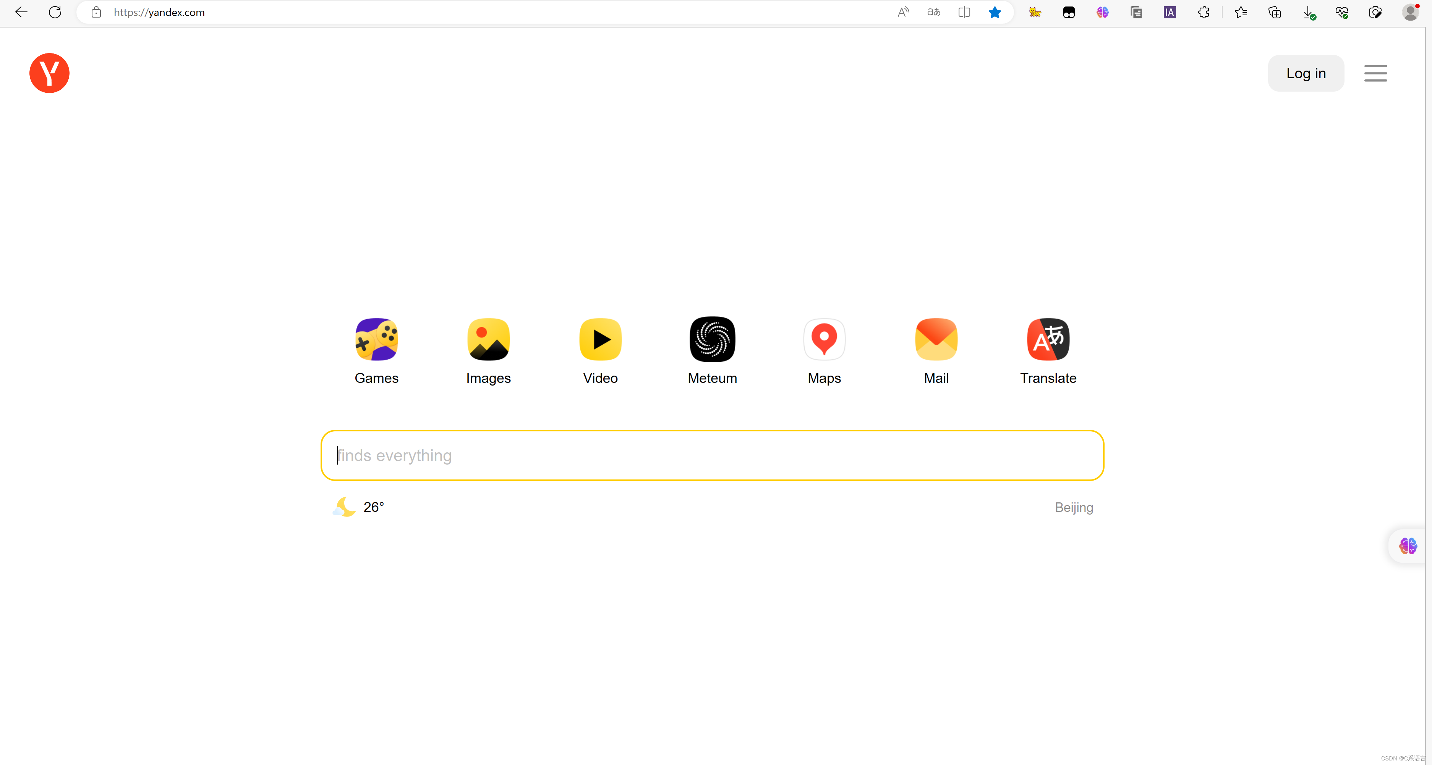Screen dimensions: 1432x765
Task: Click the floating brain sidebar button
Action: point(1408,546)
